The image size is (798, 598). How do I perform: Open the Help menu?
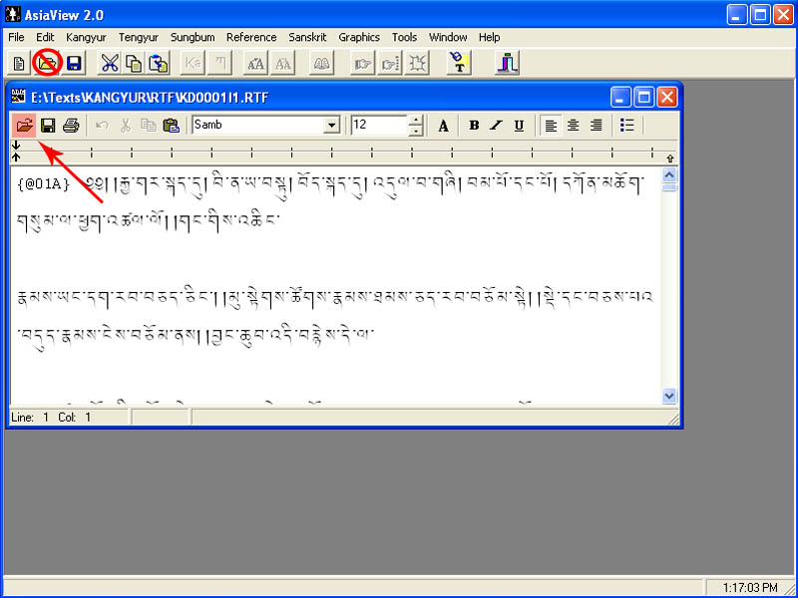pyautogui.click(x=489, y=37)
